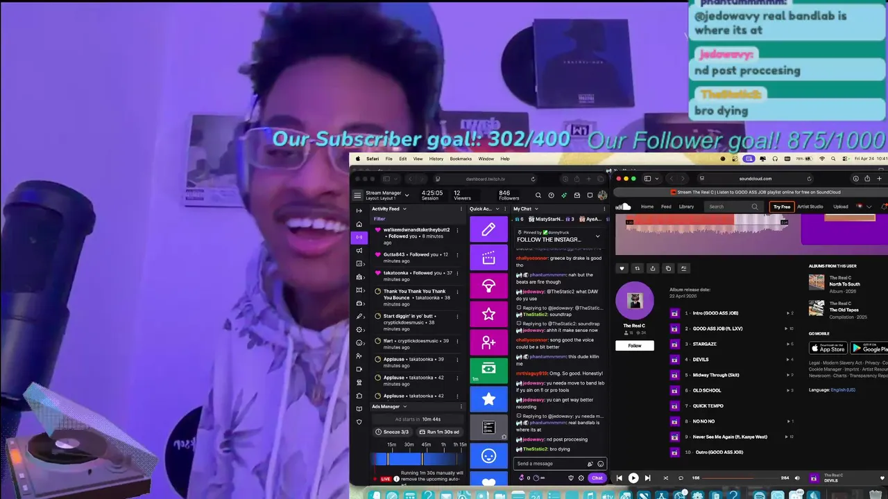Open My Chat panel dropdown
The width and height of the screenshot is (888, 499).
tap(536, 209)
